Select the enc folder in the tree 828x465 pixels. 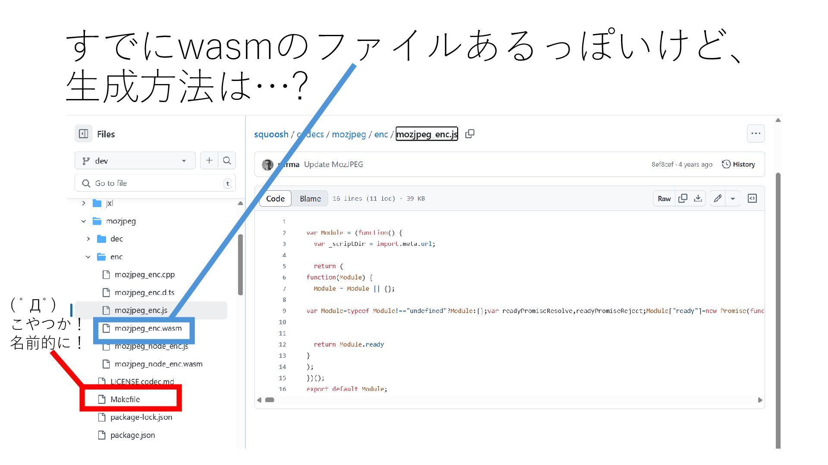(116, 257)
